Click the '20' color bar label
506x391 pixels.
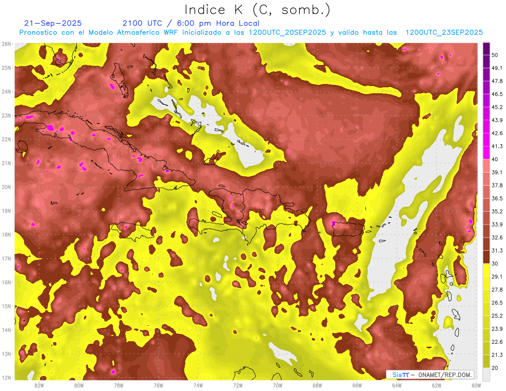coord(495,368)
